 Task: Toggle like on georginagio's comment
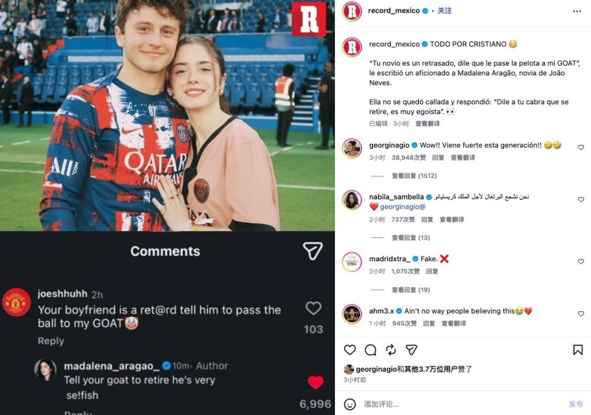(x=581, y=147)
